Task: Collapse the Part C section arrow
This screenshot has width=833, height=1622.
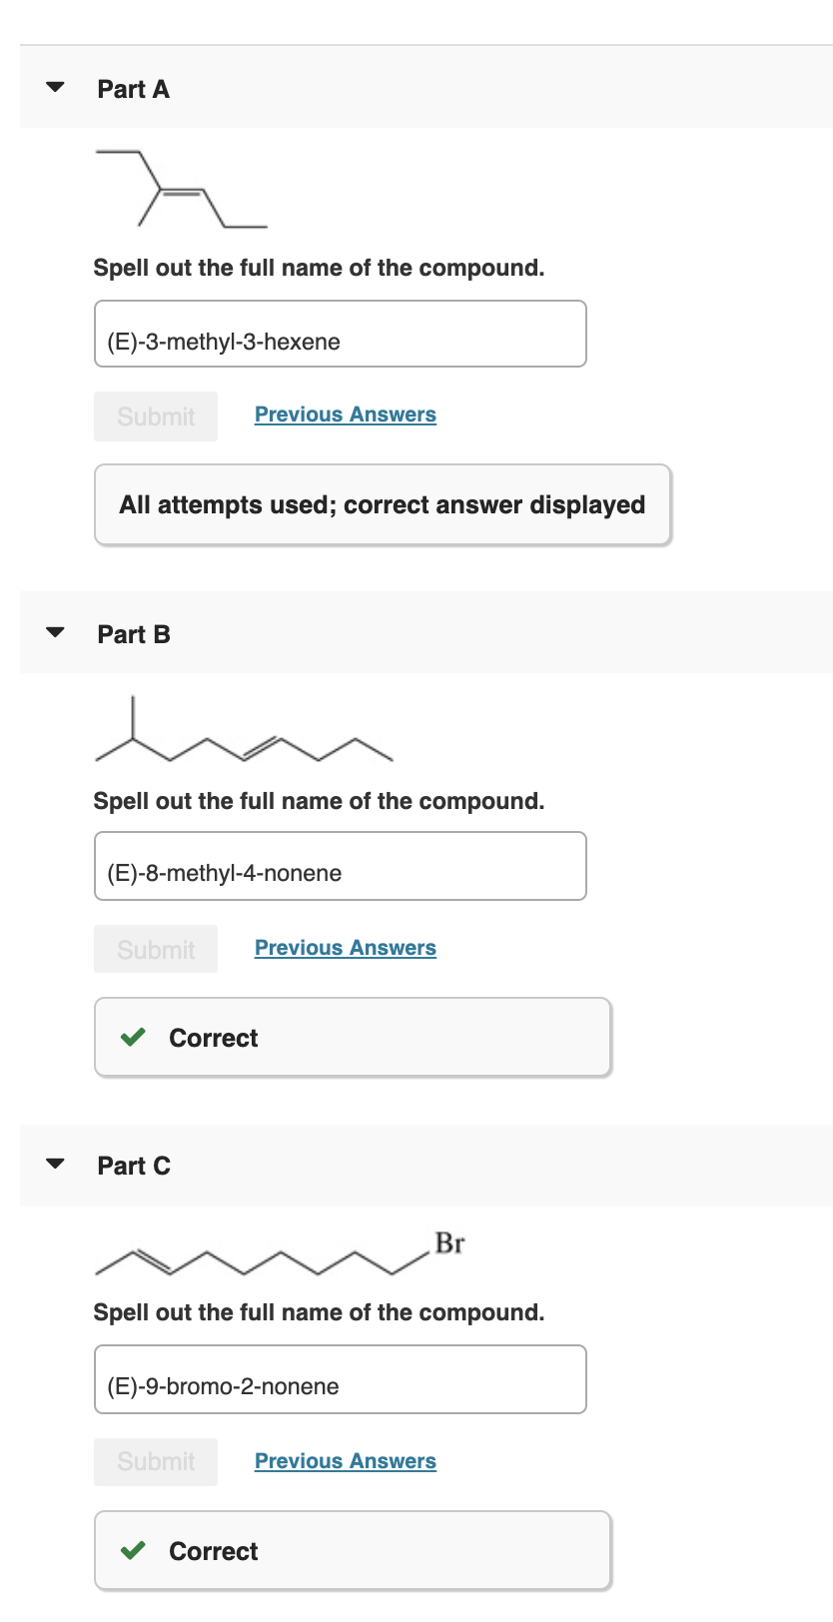Action: click(56, 1164)
